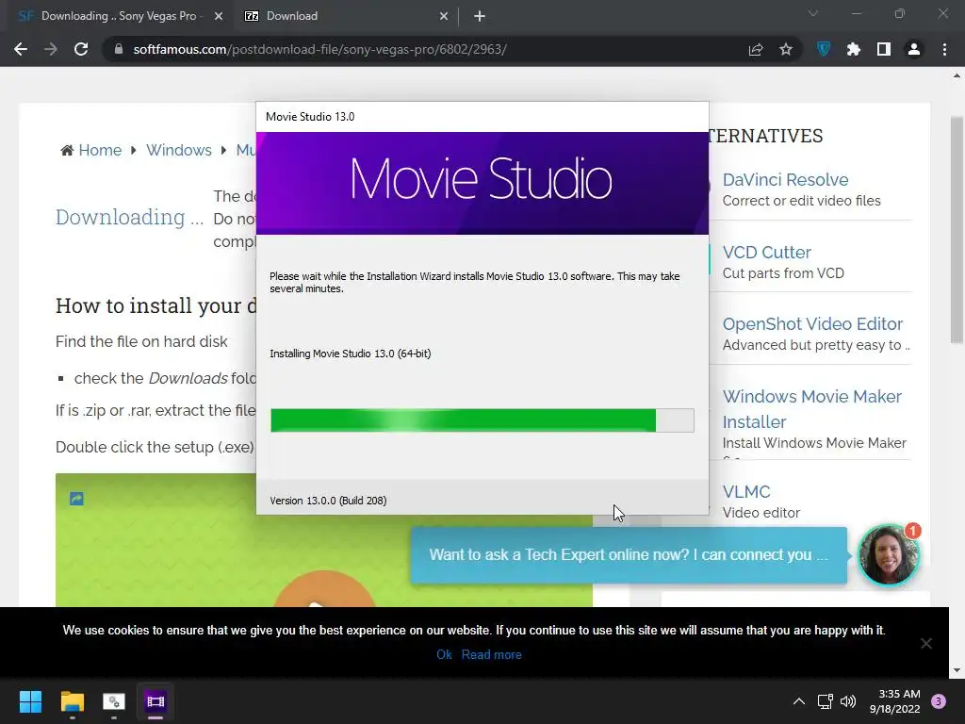Screen dimensions: 965x724
Task: Open the Windows Start menu
Action: (x=30, y=701)
